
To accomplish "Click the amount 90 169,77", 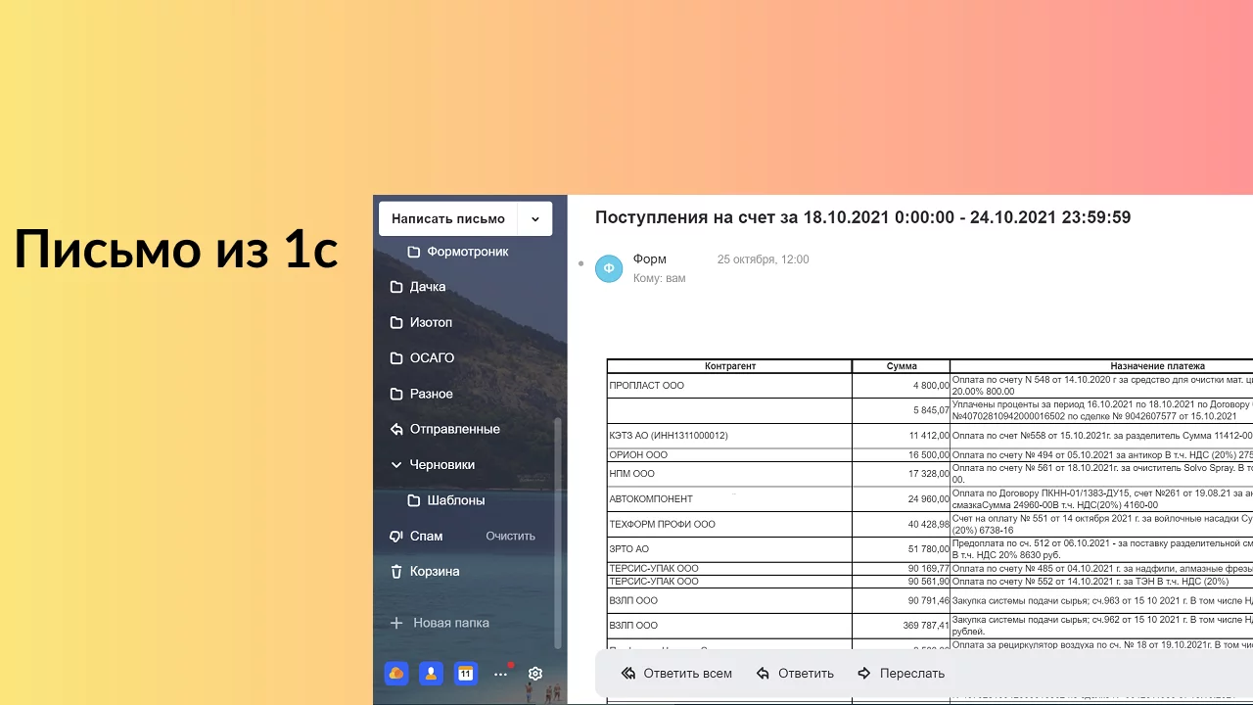I will click(930, 569).
